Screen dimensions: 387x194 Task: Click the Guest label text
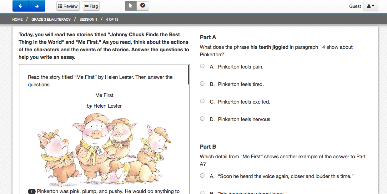pyautogui.click(x=355, y=6)
